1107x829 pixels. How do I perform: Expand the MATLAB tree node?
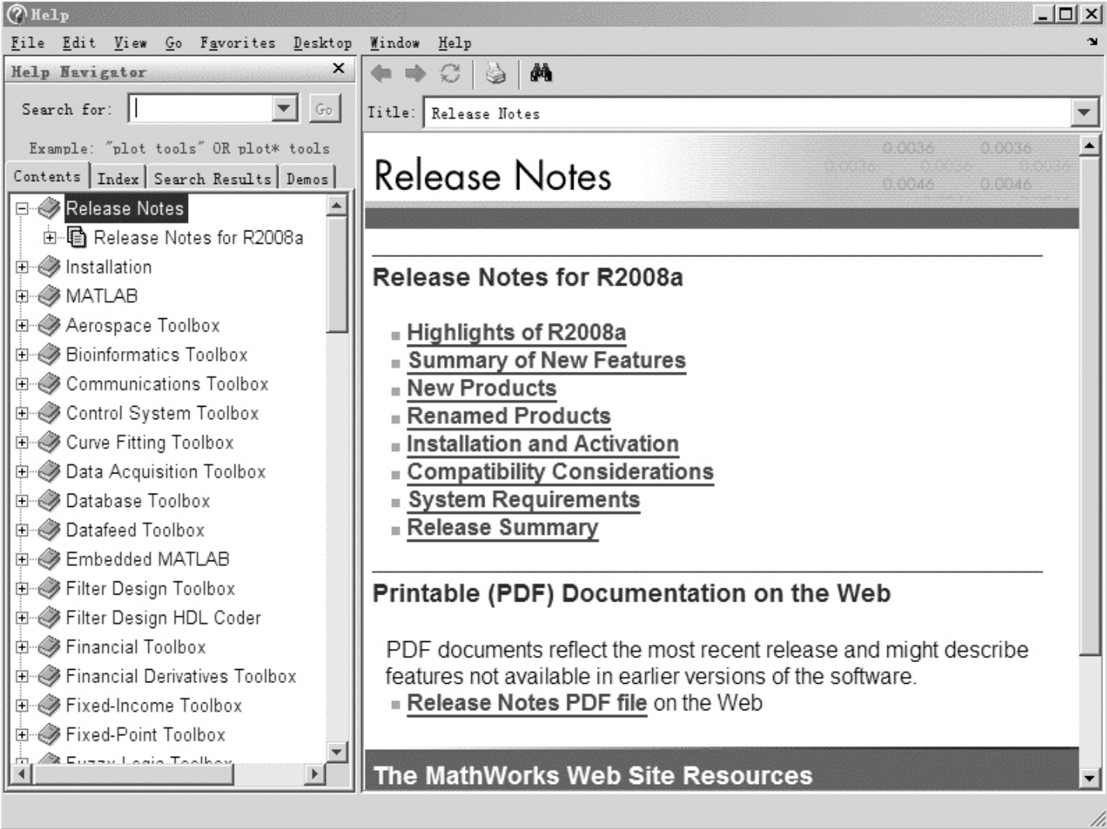click(x=22, y=296)
